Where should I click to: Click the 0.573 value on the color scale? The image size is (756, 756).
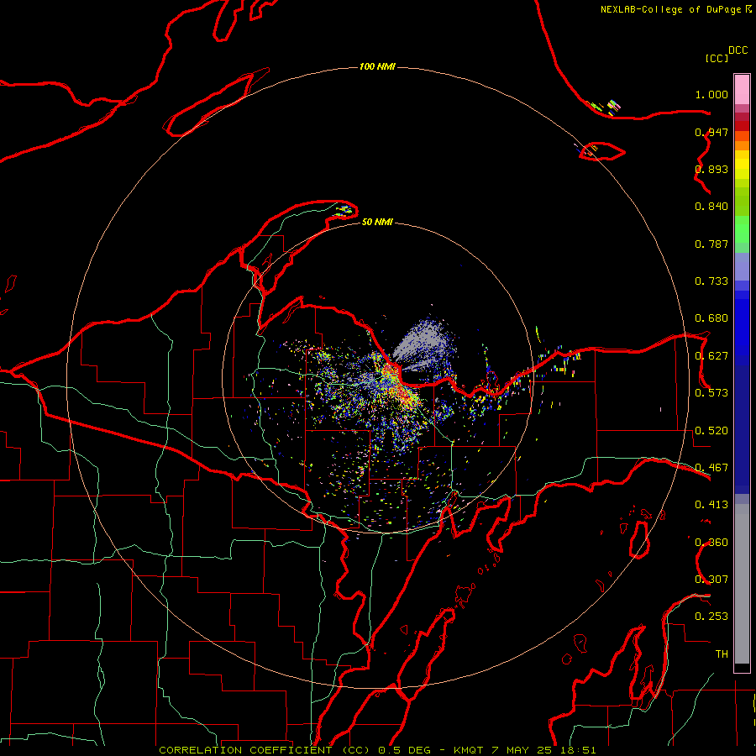point(711,393)
